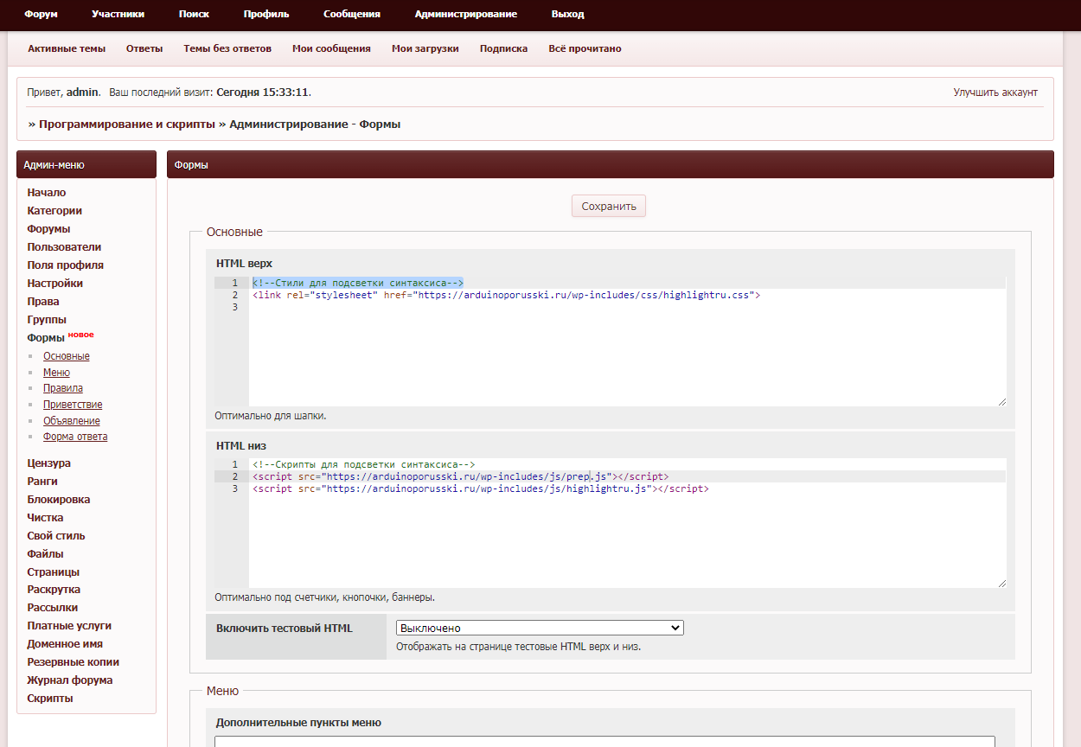Jump to Приветствие forms subsection
Screen dimensions: 1081x747
click(73, 405)
